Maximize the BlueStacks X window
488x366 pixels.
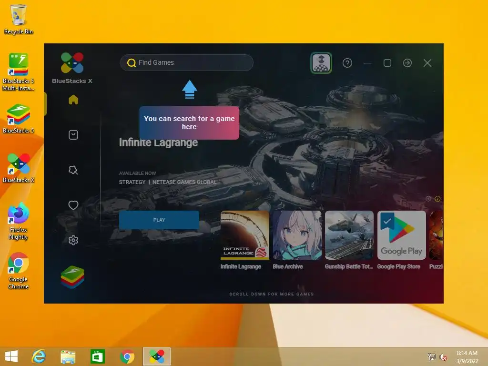(x=387, y=63)
